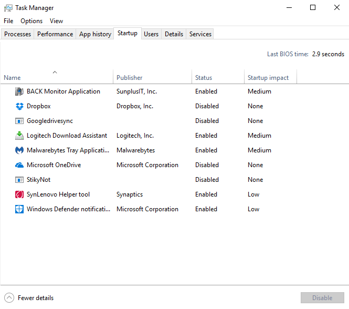Viewport: 349px width, 309px height.
Task: Click Enabled status in the Logitech row
Action: point(206,136)
